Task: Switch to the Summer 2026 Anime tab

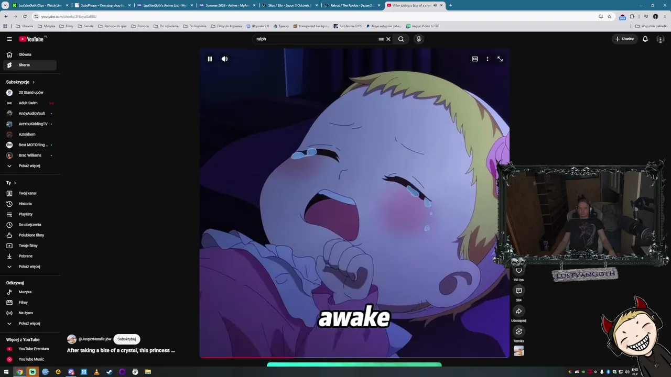Action: (x=228, y=5)
